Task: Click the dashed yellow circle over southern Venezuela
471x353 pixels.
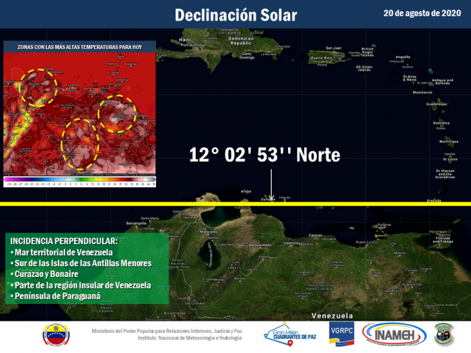Action: click(80, 144)
